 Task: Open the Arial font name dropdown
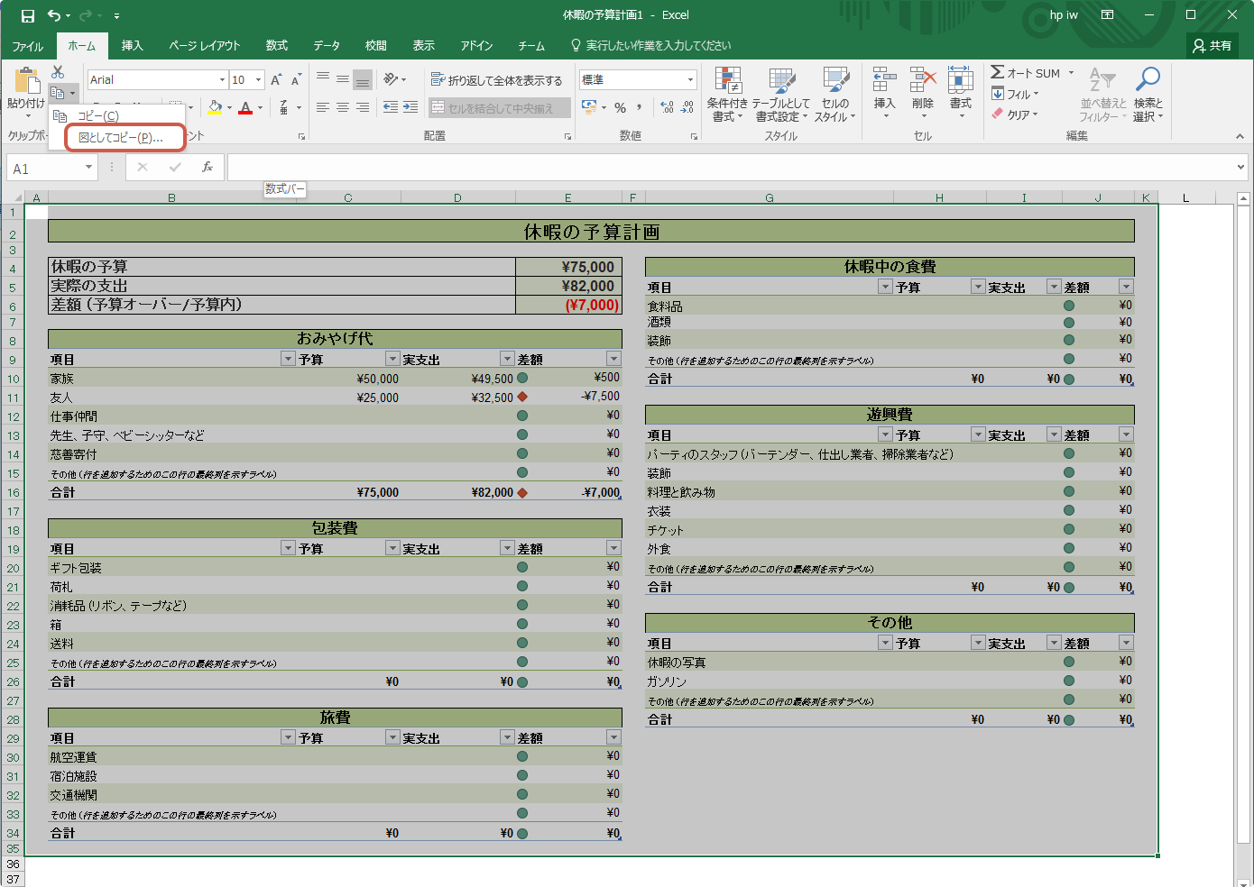(222, 80)
